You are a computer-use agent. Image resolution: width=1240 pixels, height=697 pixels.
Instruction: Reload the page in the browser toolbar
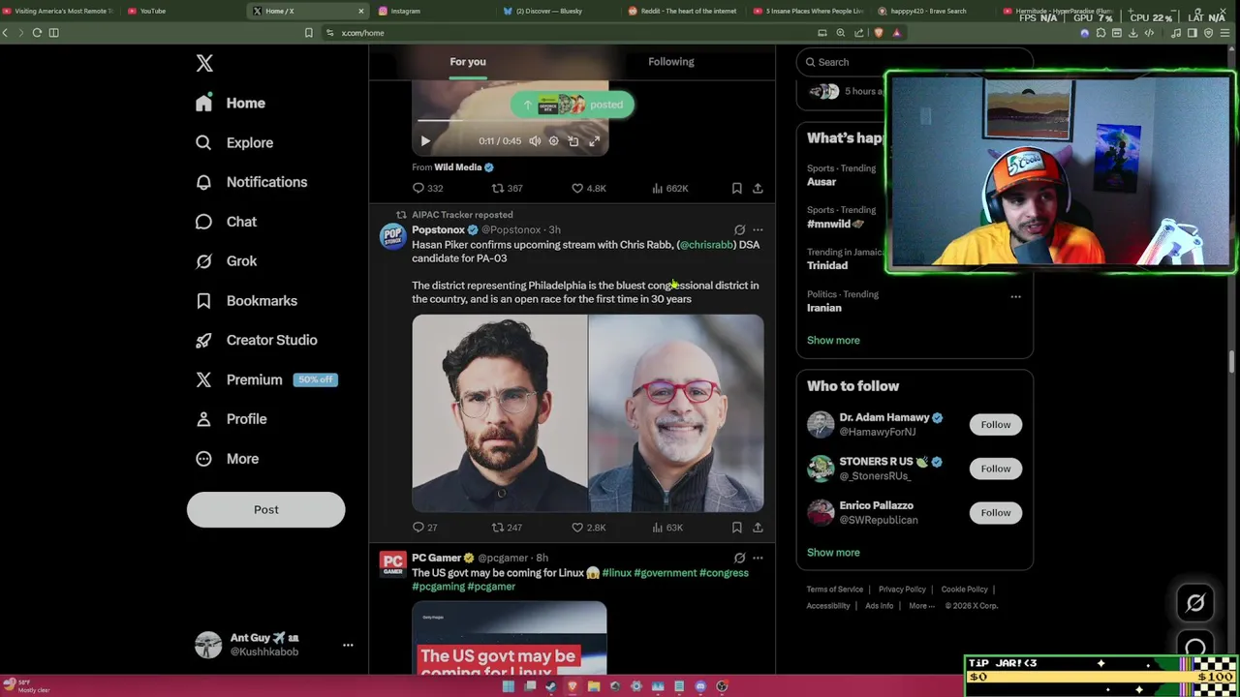(x=37, y=33)
